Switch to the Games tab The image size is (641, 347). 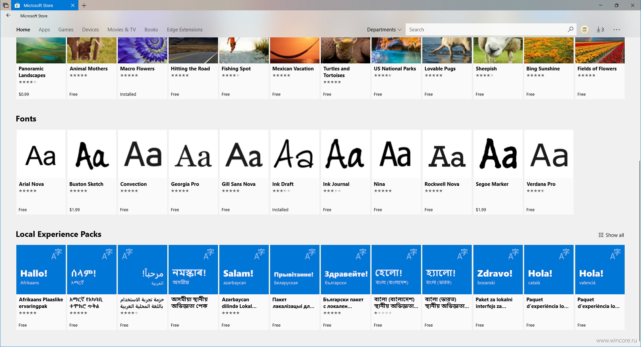(66, 29)
